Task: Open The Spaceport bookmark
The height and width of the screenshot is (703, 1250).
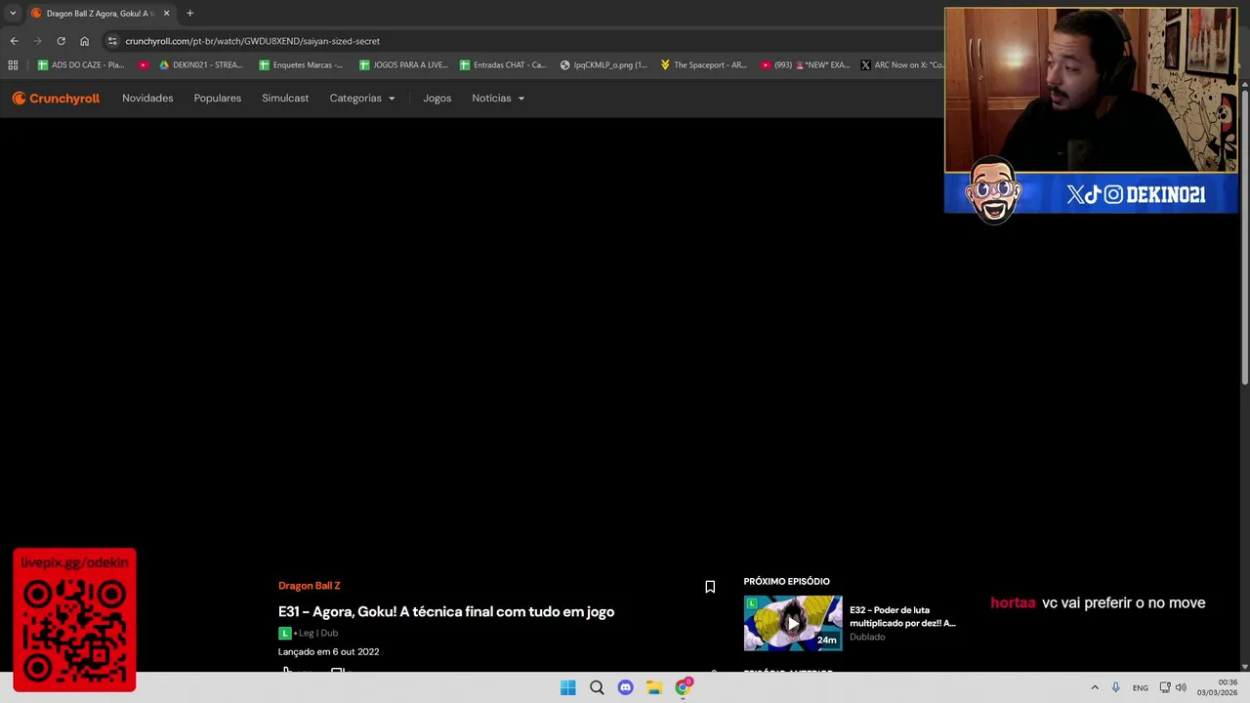Action: click(703, 64)
